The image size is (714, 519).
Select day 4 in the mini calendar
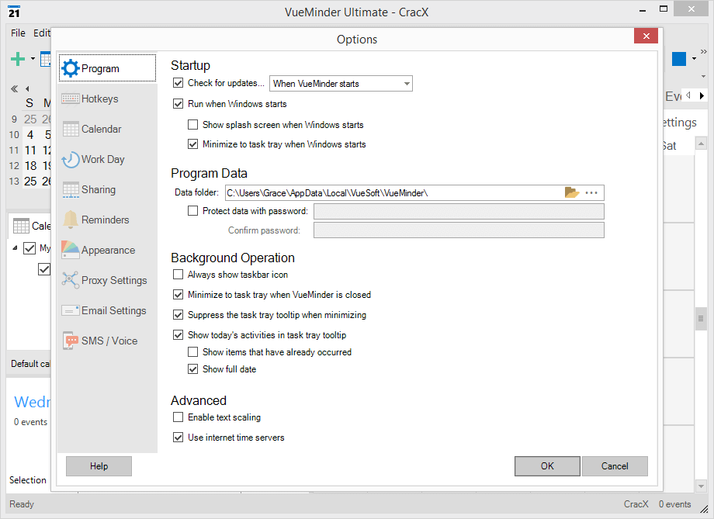(x=30, y=135)
